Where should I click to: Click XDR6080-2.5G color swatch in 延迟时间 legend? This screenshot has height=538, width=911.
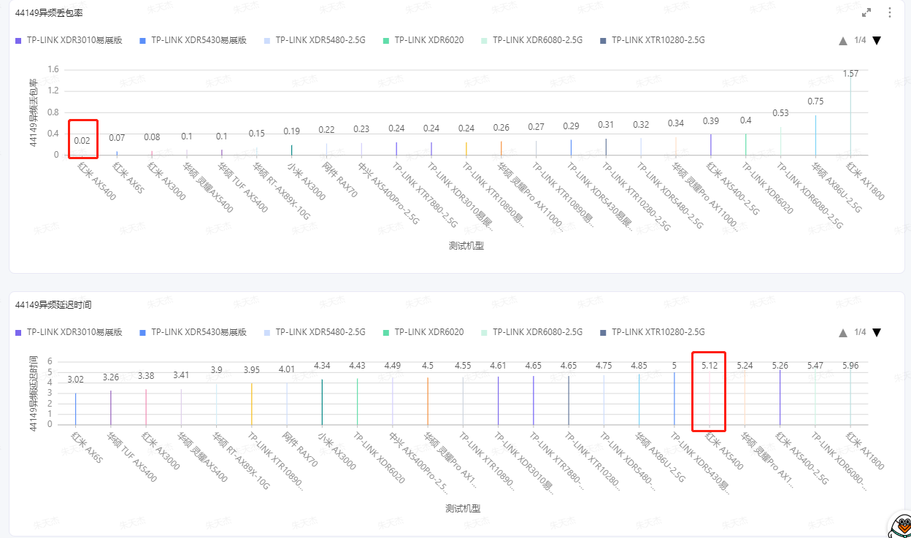(x=483, y=332)
